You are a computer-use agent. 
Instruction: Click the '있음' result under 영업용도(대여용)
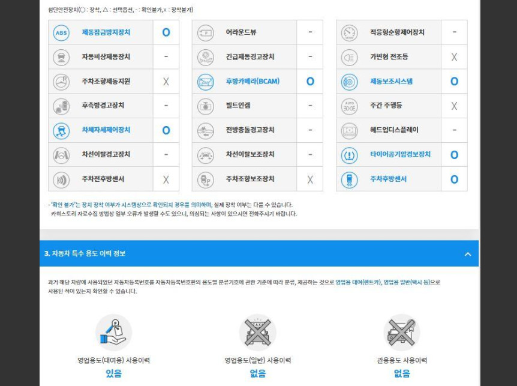114,373
